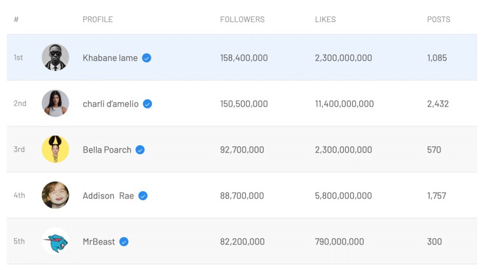The image size is (483, 270).
Task: Open the MrBeast logo avatar
Action: tap(55, 241)
